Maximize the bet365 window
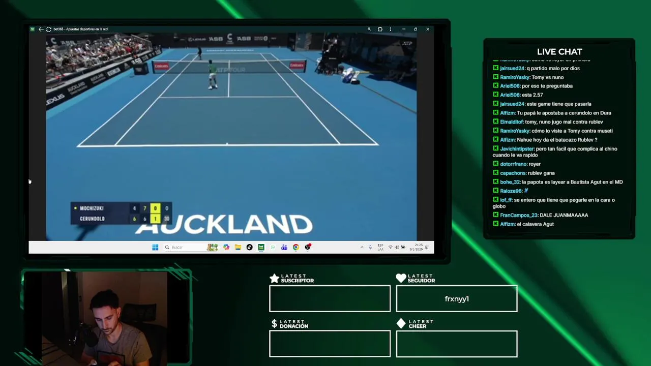 point(416,29)
